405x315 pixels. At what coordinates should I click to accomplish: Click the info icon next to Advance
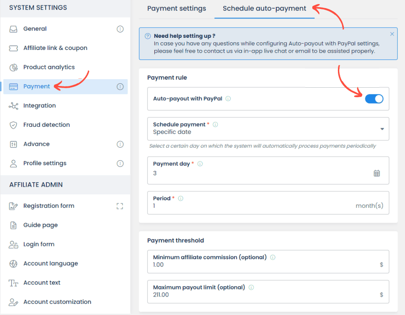click(x=120, y=144)
